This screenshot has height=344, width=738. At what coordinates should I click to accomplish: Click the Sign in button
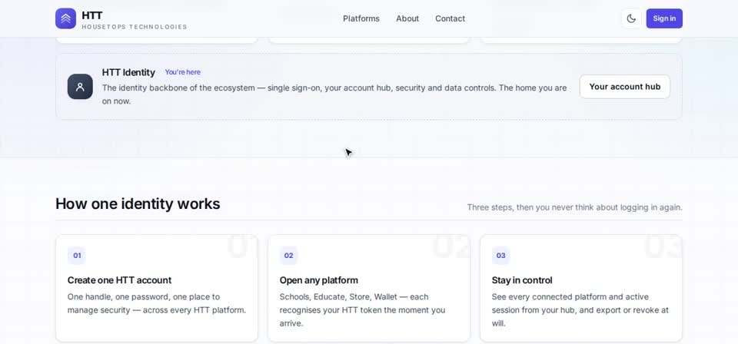tap(664, 18)
